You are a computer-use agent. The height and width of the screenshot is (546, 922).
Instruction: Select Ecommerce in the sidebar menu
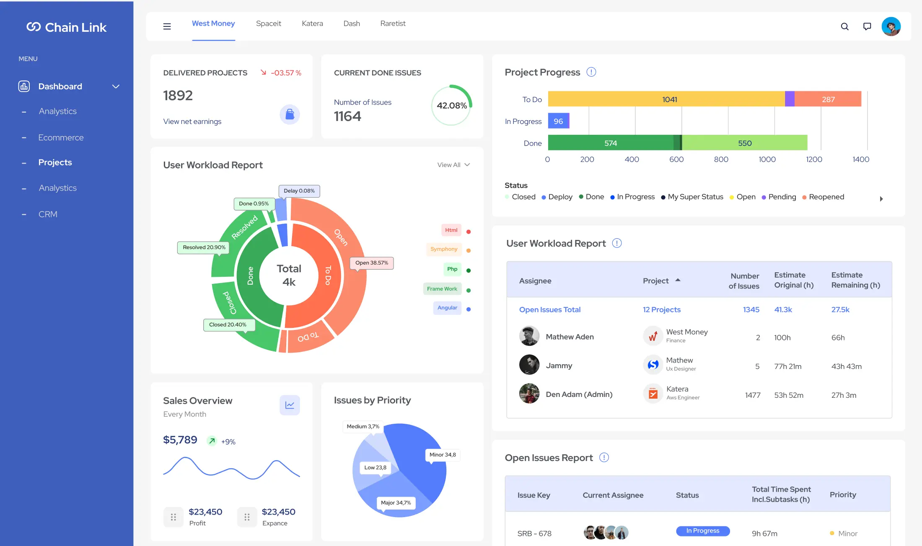61,137
